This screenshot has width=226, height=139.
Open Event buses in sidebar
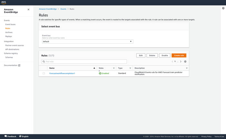[x=10, y=24]
